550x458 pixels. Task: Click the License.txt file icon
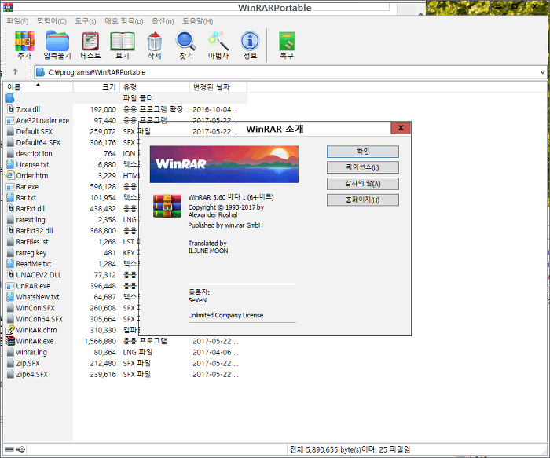[x=10, y=164]
